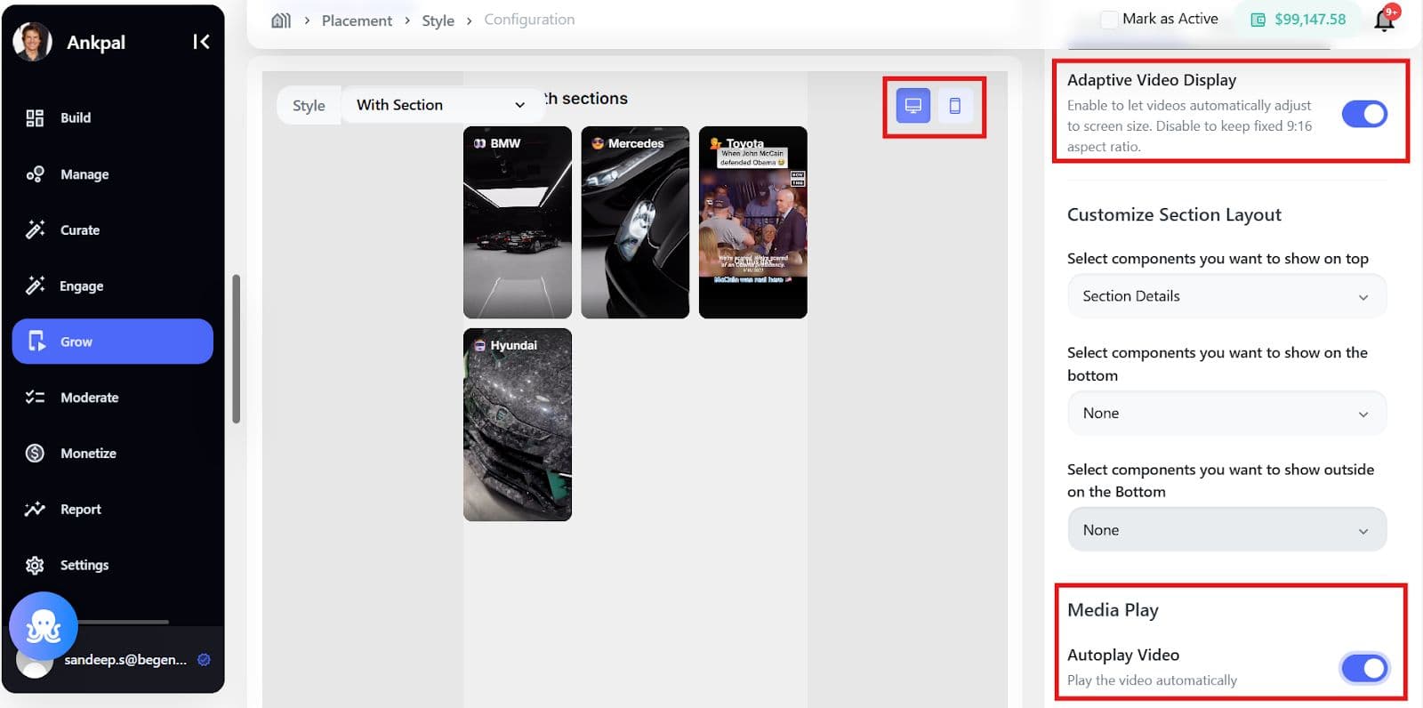Select the Hyundai video thumbnail
This screenshot has width=1423, height=708.
pyautogui.click(x=517, y=425)
